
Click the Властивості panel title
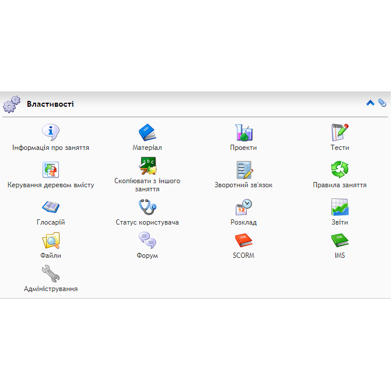pyautogui.click(x=50, y=104)
